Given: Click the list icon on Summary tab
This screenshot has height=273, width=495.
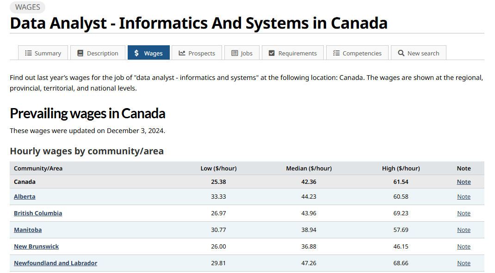Looking at the screenshot, I should (x=28, y=53).
